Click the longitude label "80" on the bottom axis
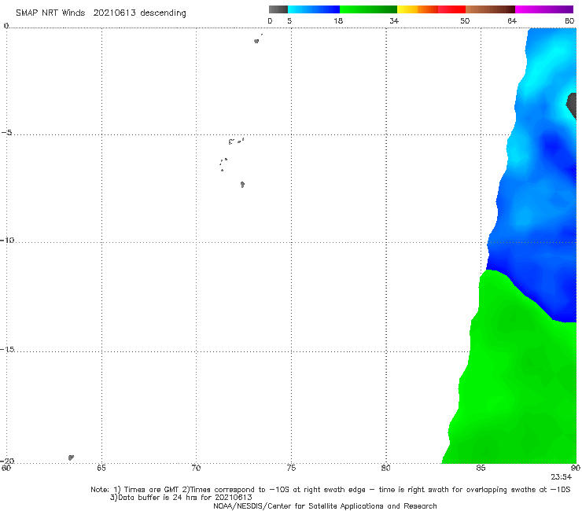 click(x=385, y=468)
